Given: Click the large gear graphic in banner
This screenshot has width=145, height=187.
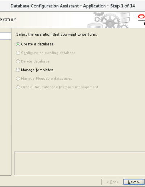Looking at the screenshot, I should click(x=110, y=21).
